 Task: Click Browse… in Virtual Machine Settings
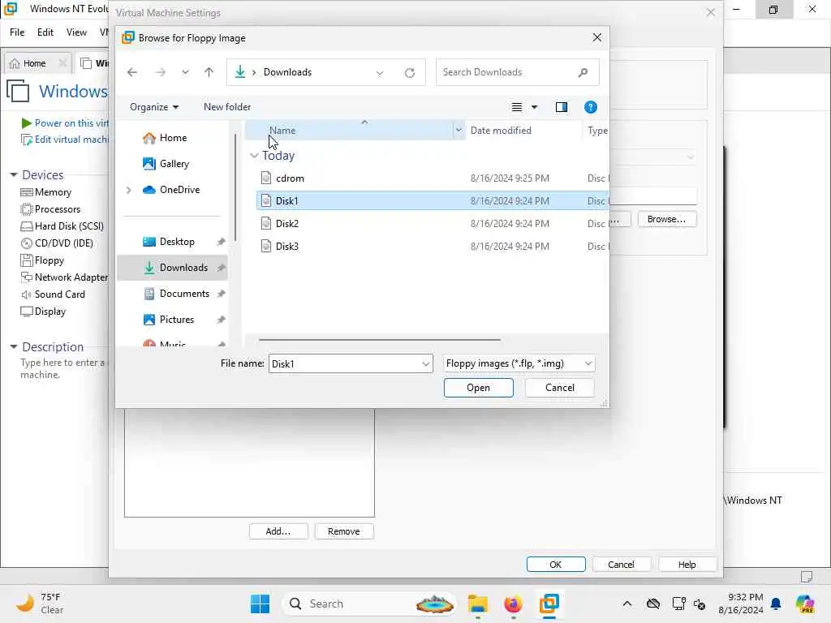(667, 219)
